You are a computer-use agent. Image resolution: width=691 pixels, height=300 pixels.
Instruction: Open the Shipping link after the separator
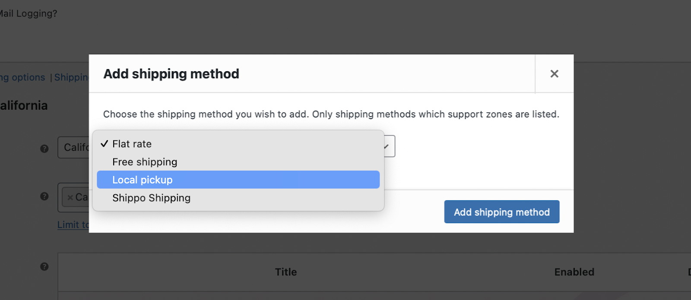click(x=71, y=77)
